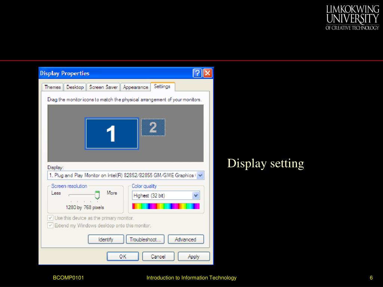The width and height of the screenshot is (383, 287).
Task: Confirm with the OK button
Action: (x=123, y=256)
